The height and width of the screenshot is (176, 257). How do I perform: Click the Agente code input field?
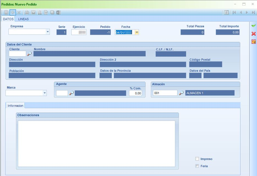(x=62, y=93)
